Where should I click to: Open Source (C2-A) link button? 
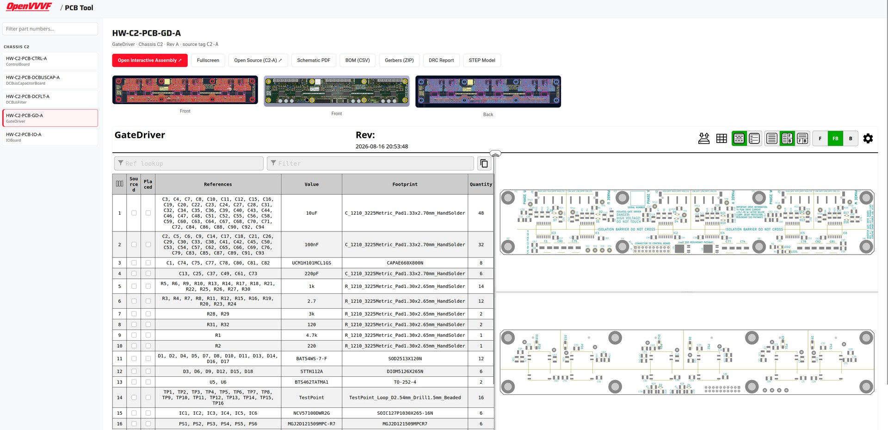tap(258, 60)
